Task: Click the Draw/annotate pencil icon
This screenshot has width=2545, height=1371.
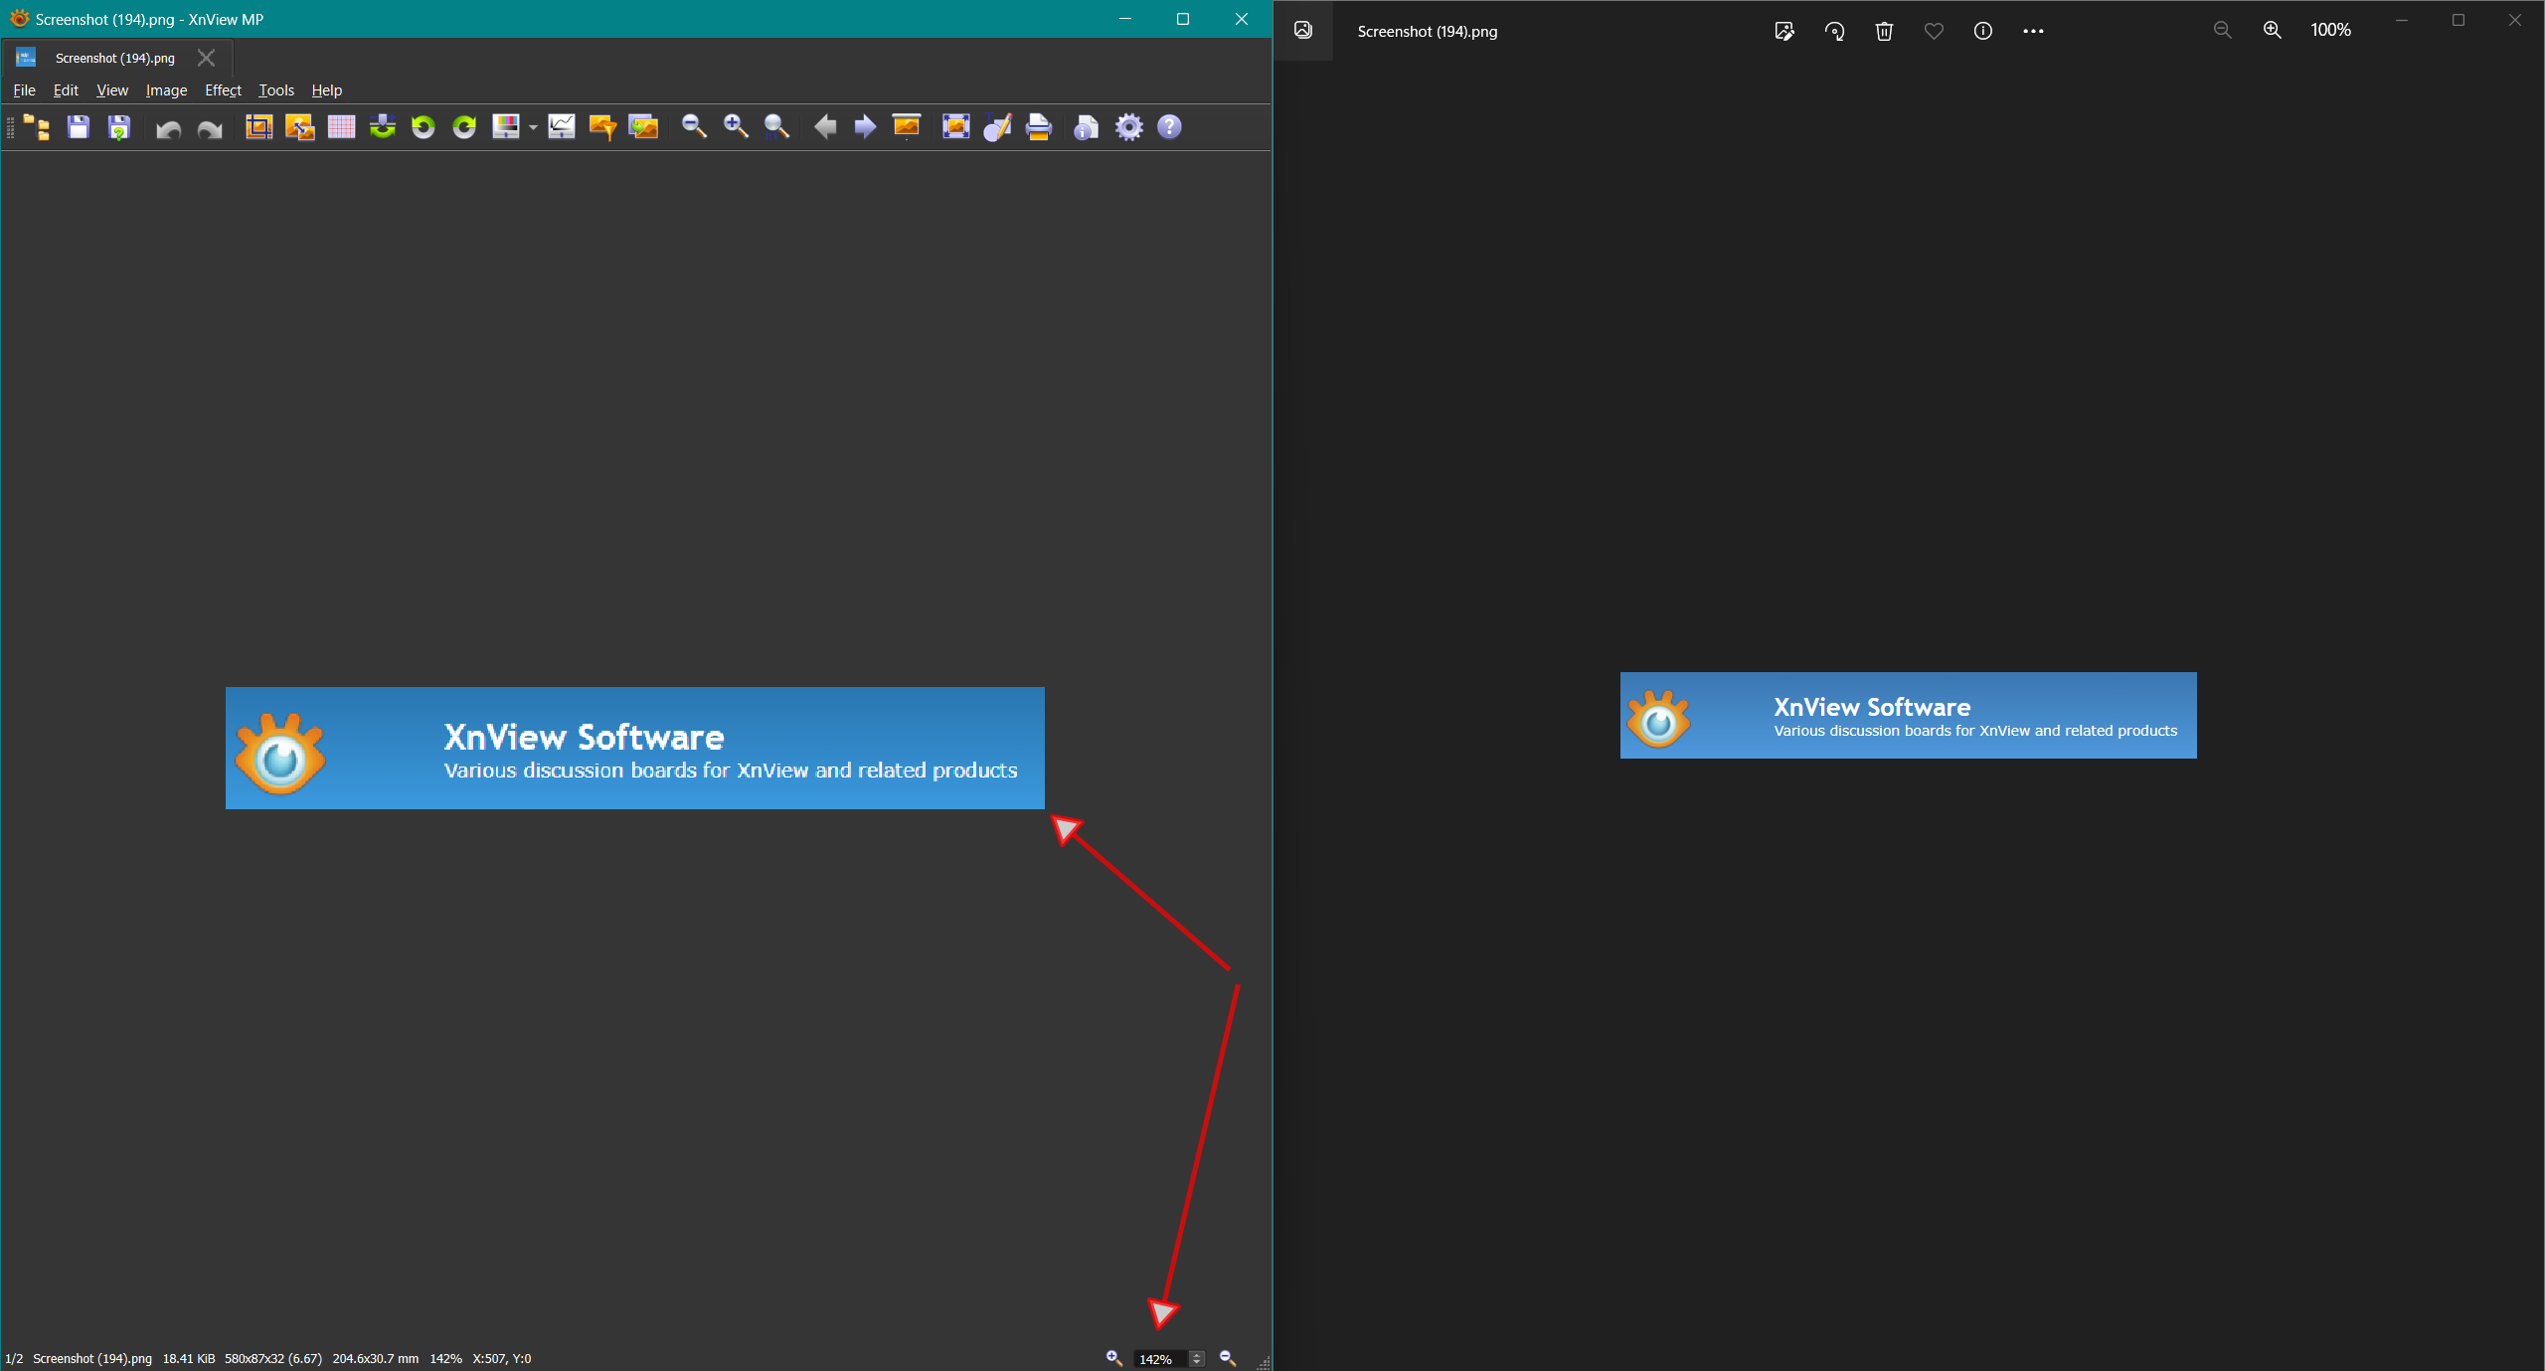Action: point(997,127)
